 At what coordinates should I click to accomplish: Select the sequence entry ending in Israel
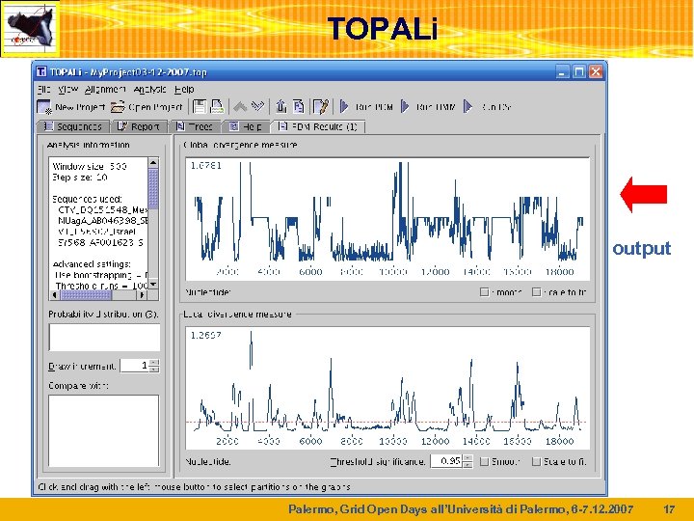pos(96,232)
